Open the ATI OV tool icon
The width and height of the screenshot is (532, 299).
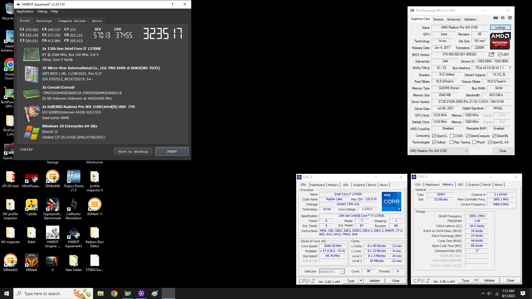[11, 179]
